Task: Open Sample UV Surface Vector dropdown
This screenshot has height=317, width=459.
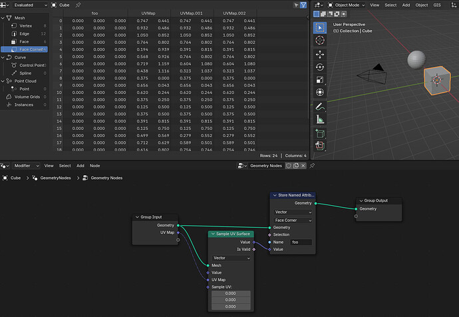Action: [x=231, y=258]
